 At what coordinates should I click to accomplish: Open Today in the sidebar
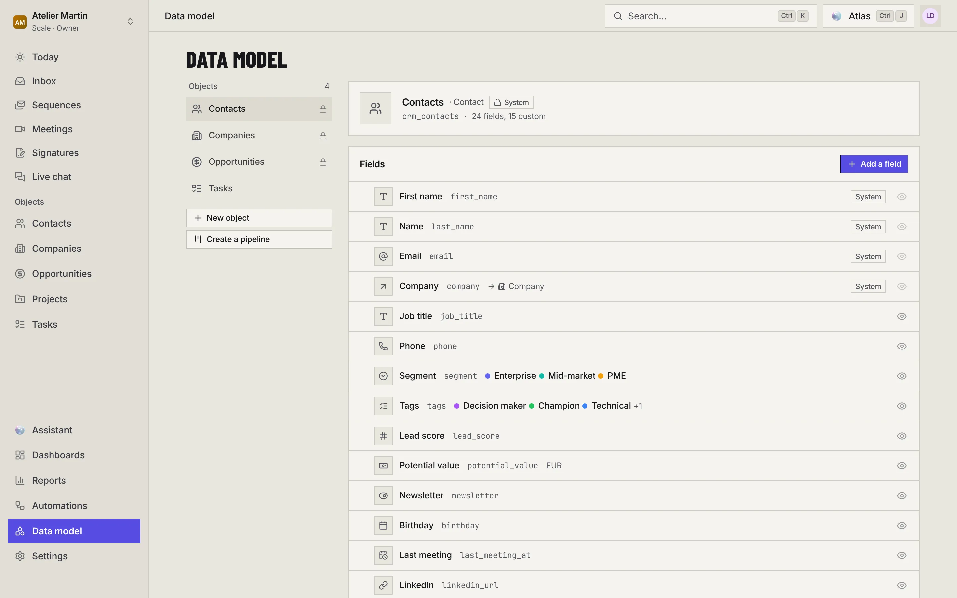pos(74,57)
